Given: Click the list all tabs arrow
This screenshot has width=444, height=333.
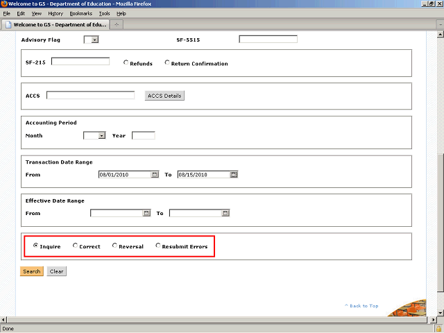Looking at the screenshot, I should [x=441, y=25].
